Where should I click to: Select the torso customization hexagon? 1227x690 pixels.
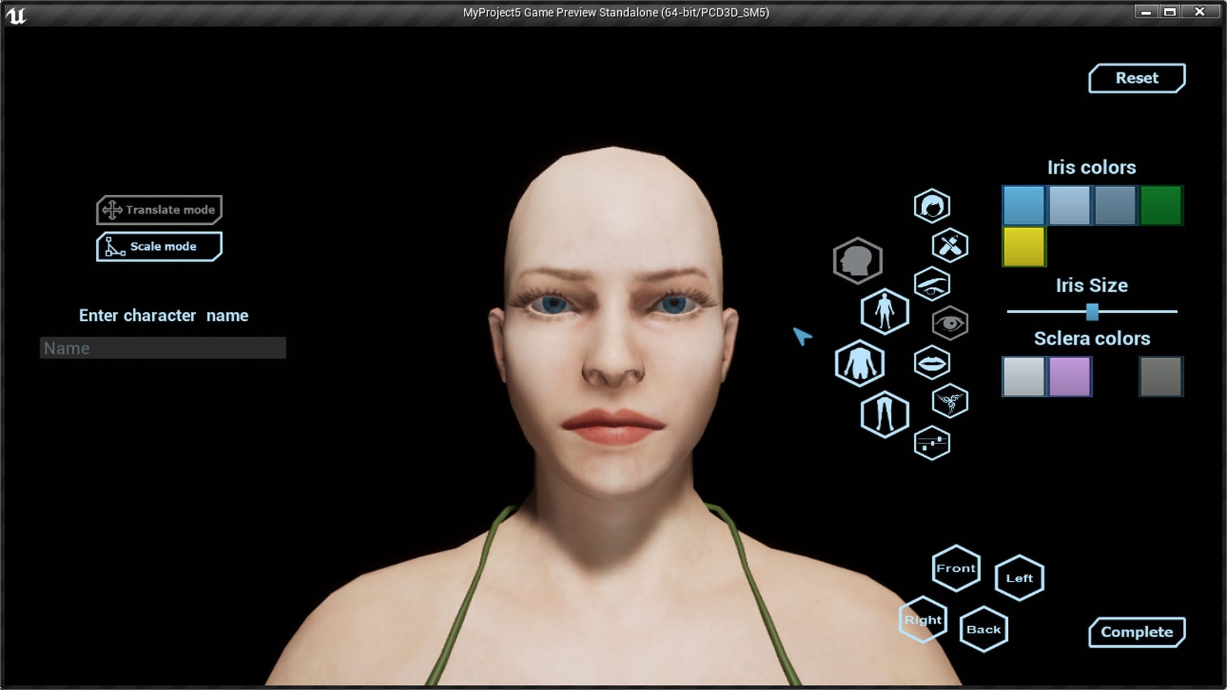[860, 363]
